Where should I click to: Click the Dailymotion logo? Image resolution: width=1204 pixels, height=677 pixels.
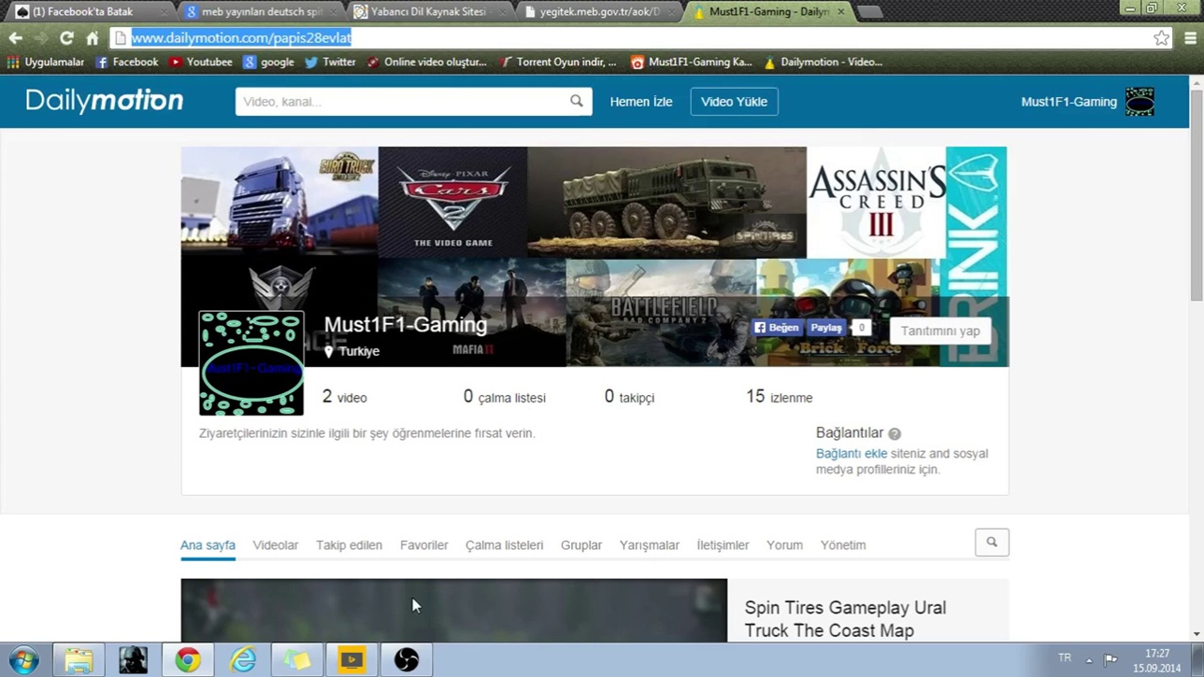(x=104, y=101)
